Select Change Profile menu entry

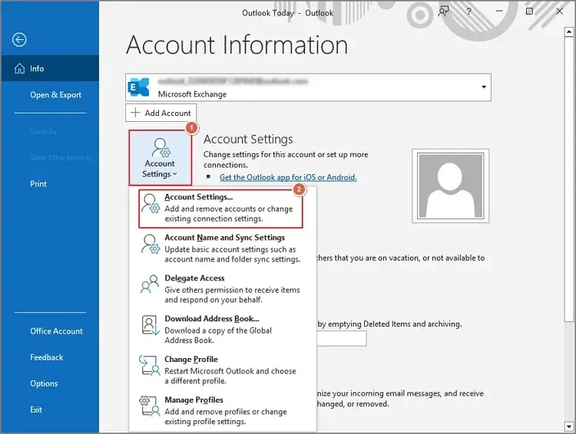tap(220, 370)
